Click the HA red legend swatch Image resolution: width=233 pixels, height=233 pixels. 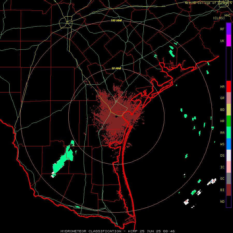[x=229, y=86]
